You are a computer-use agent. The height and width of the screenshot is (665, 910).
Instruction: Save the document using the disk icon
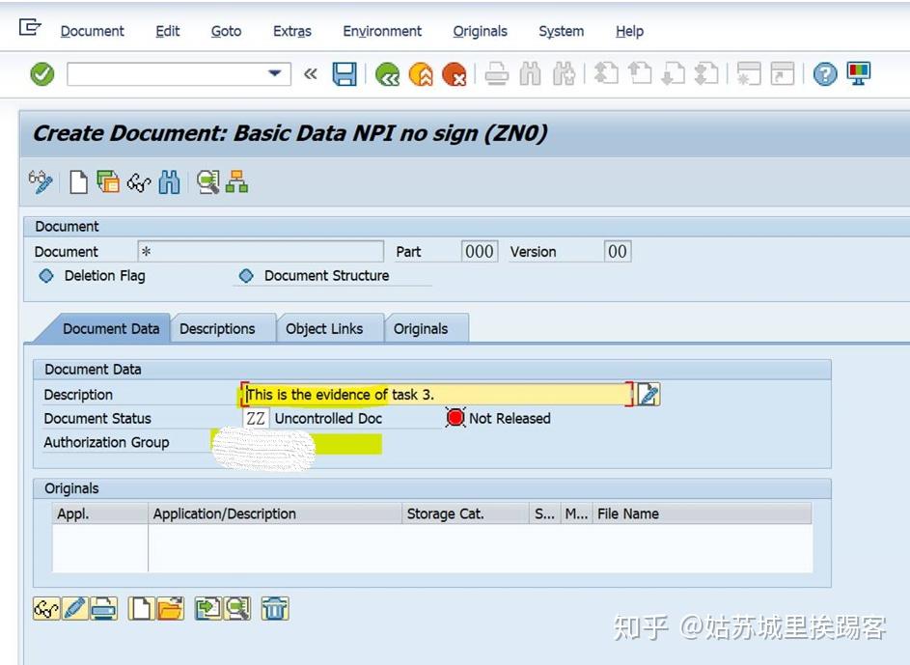click(344, 75)
